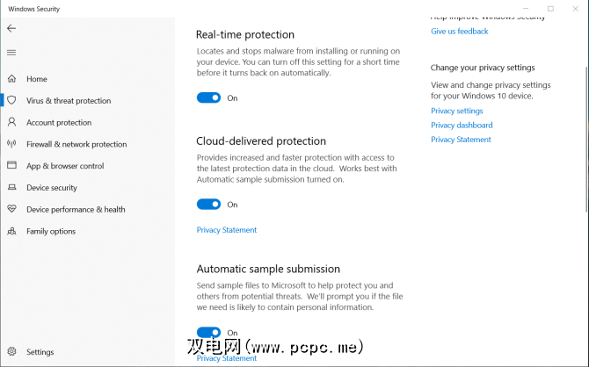Expand the hamburger navigation menu
This screenshot has width=589, height=367.
click(11, 52)
